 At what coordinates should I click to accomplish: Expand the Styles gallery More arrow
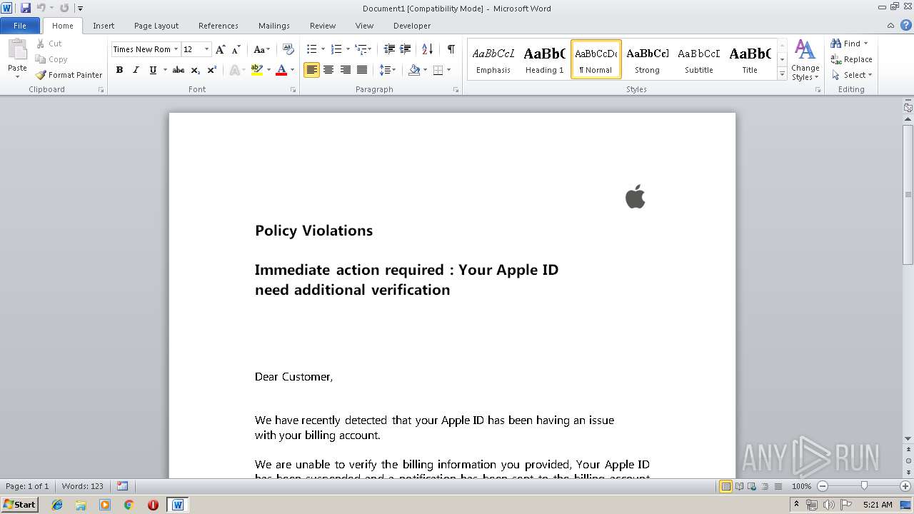(x=782, y=74)
